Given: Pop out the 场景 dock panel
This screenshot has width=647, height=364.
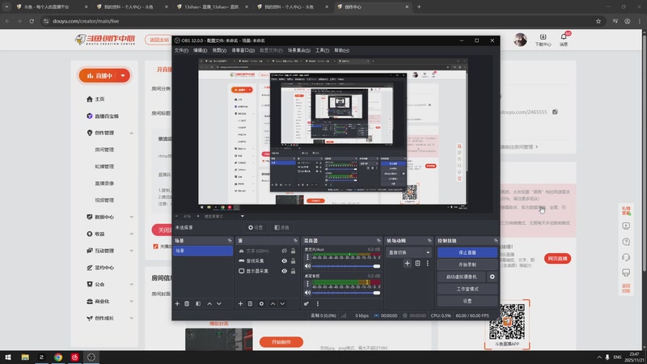Looking at the screenshot, I should coord(230,240).
